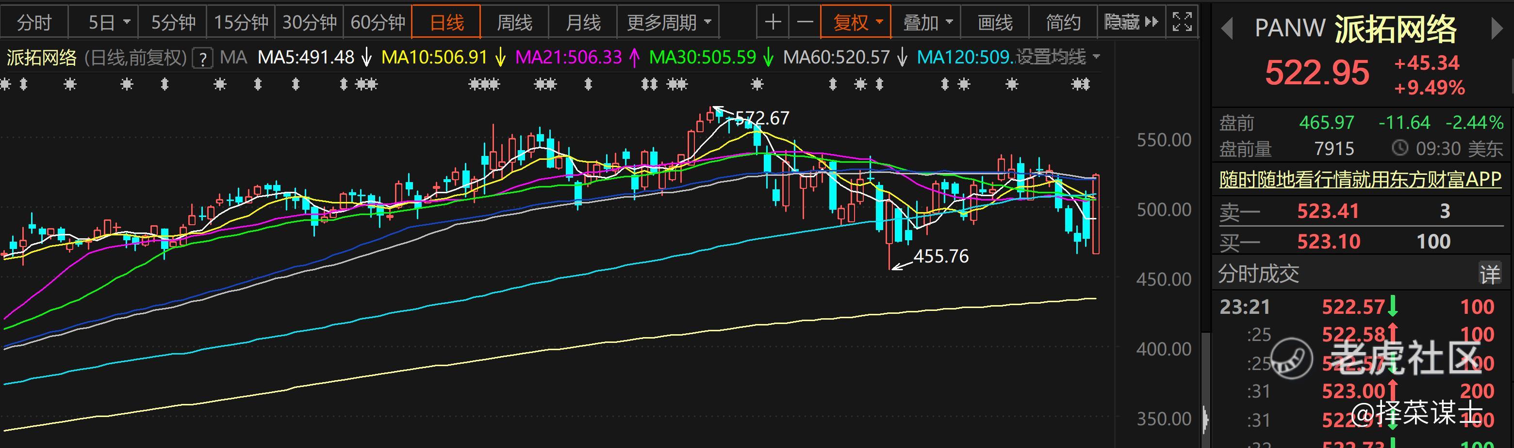This screenshot has height=448, width=1514.
Task: Select the 30分钟 chart period
Action: [309, 22]
